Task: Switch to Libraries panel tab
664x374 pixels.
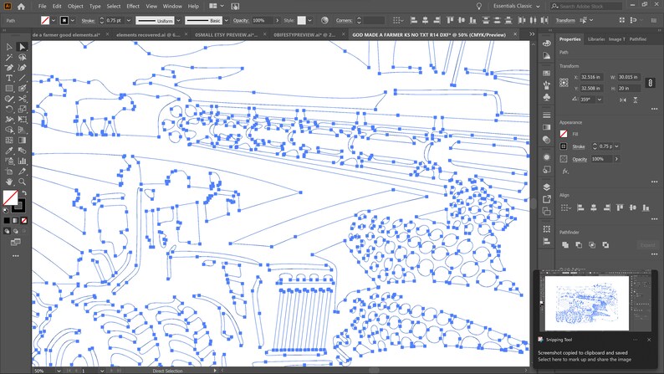Action: point(596,39)
